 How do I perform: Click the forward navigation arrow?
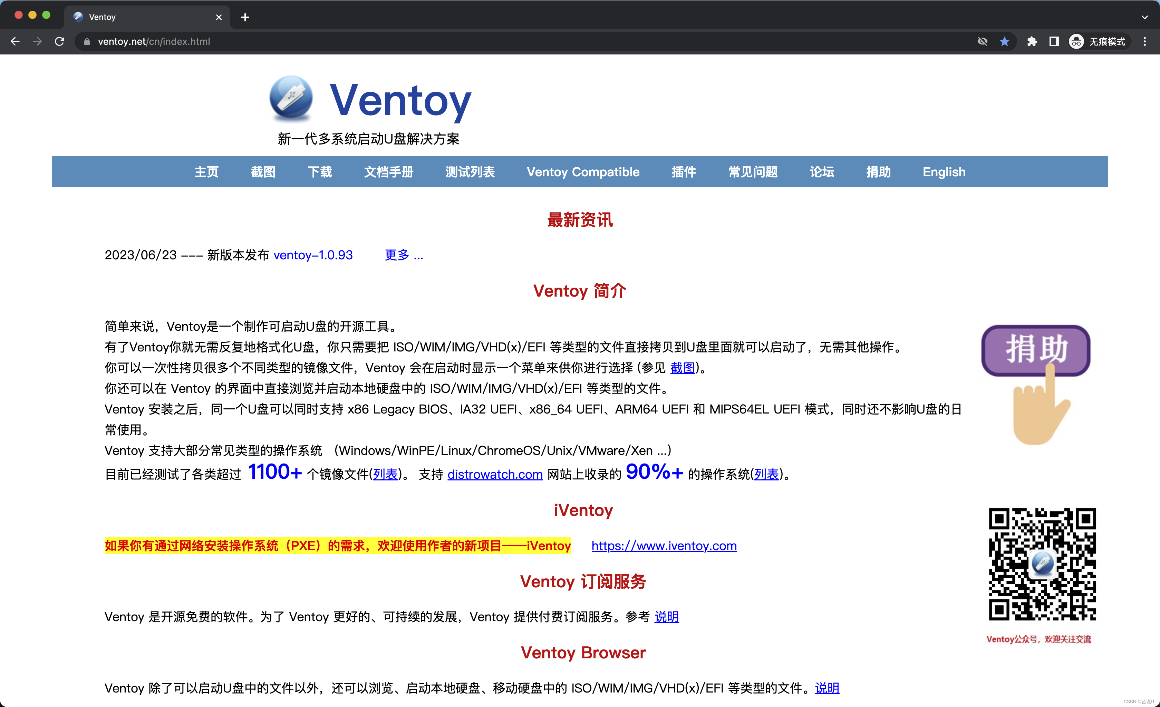[x=37, y=41]
